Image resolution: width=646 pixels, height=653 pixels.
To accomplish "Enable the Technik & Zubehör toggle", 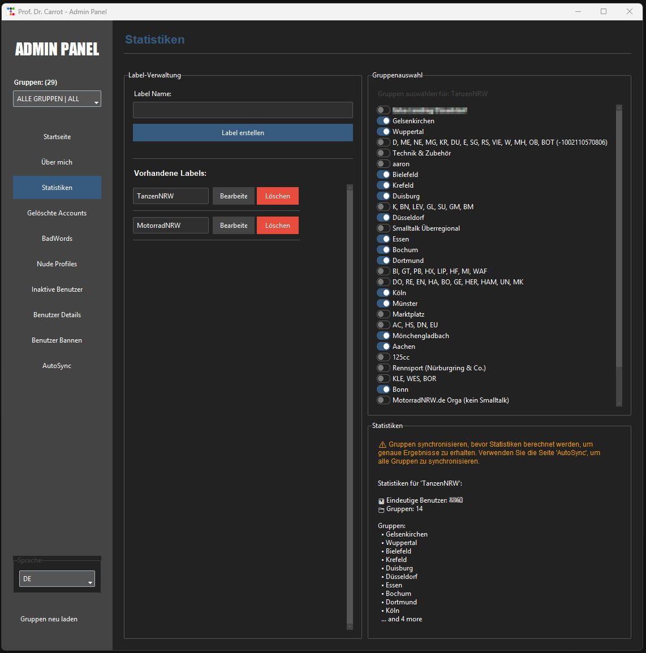I will tap(384, 153).
